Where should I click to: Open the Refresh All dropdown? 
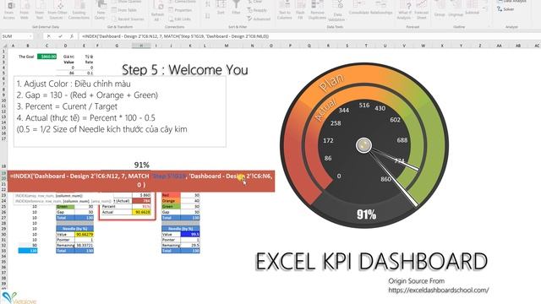[x=157, y=11]
